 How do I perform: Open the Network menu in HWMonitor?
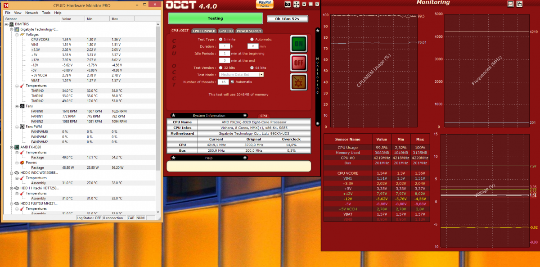[x=31, y=13]
